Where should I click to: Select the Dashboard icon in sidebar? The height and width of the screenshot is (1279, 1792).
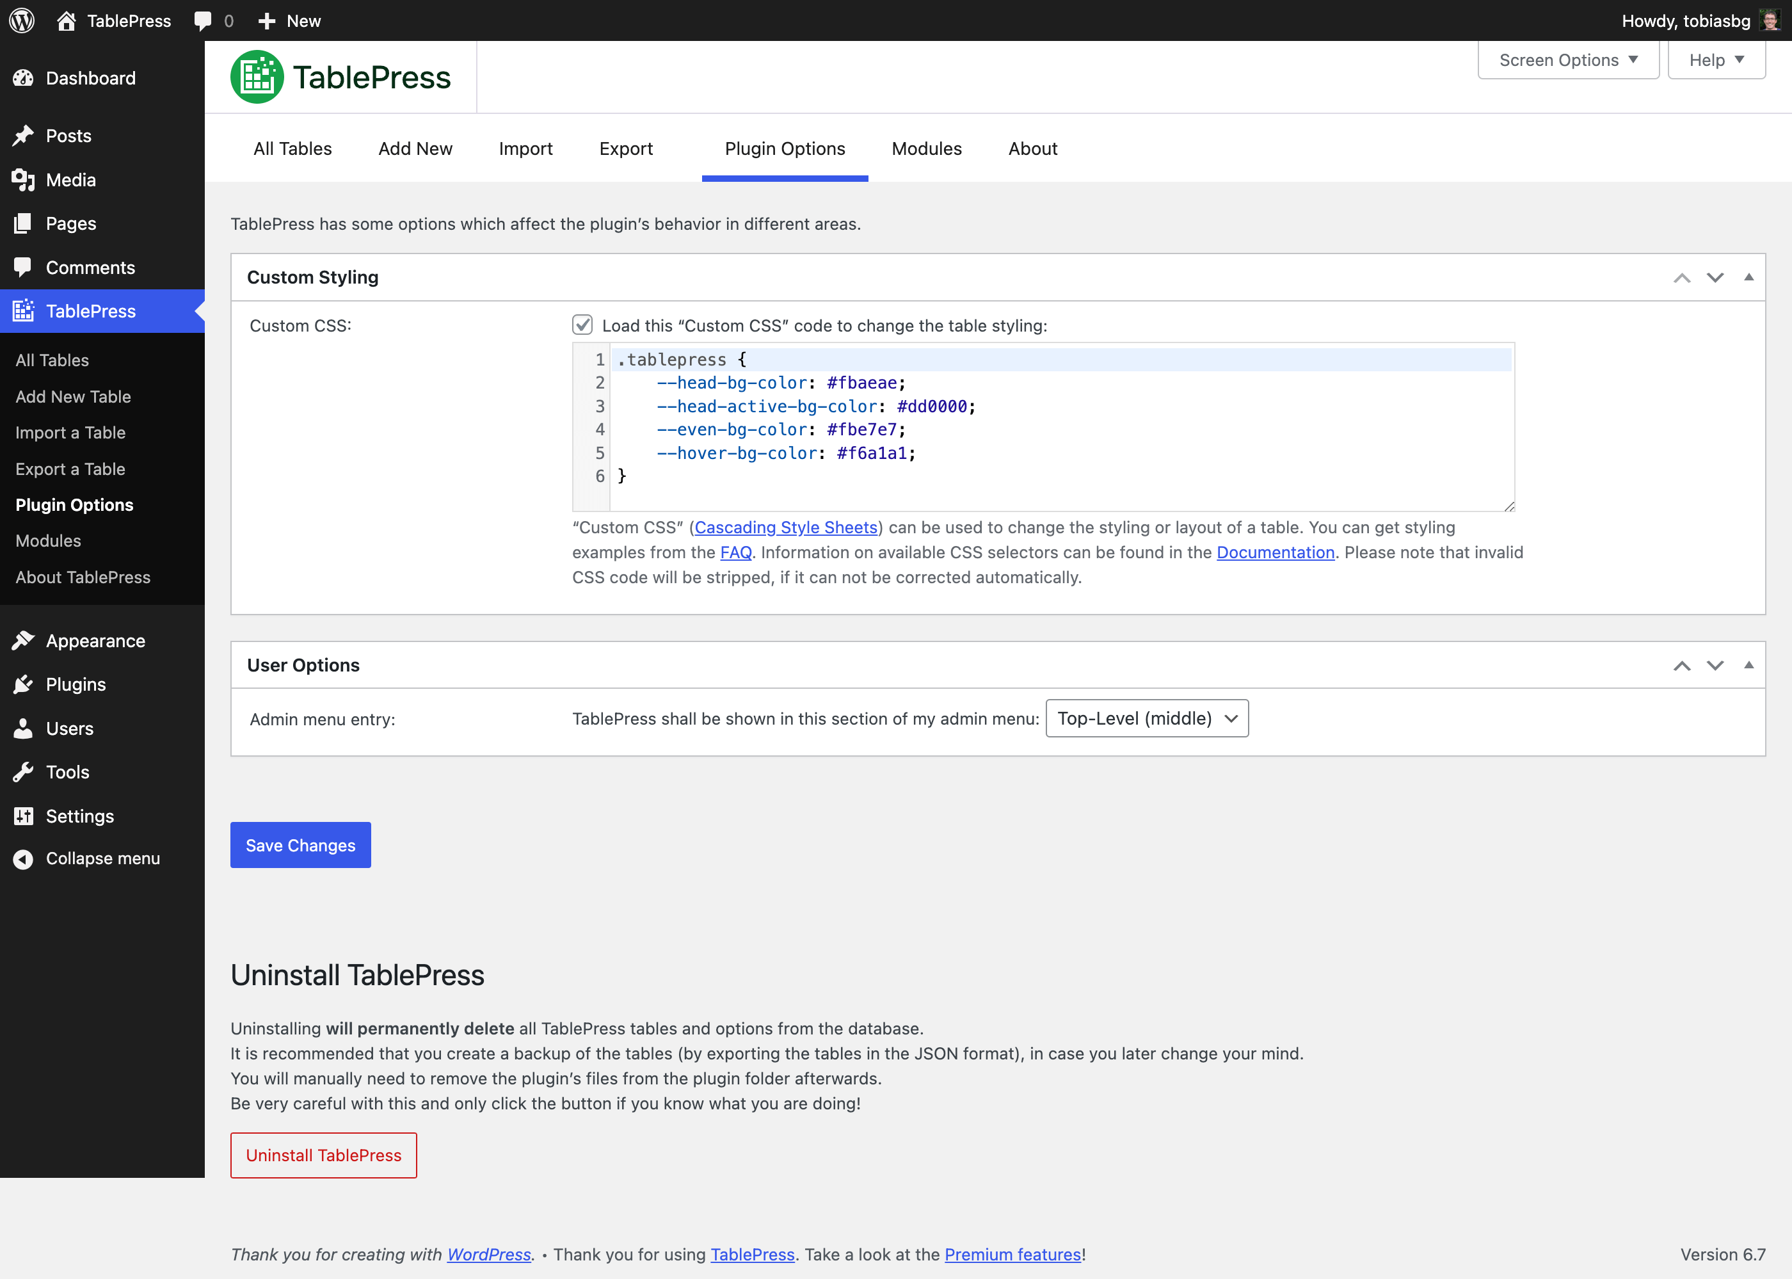(24, 78)
